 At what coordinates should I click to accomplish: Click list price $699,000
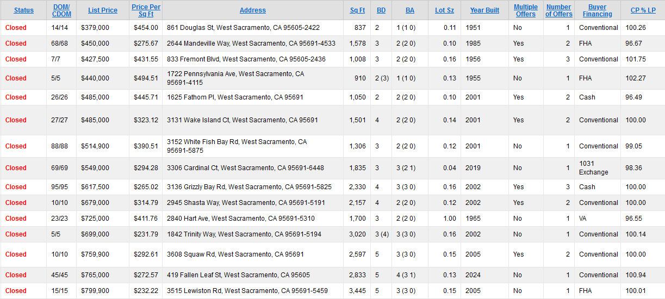pyautogui.click(x=95, y=234)
